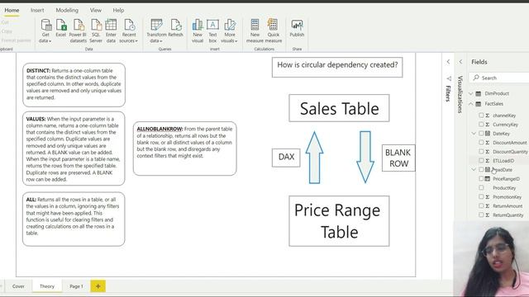Screen dimensions: 529x297
Task: Select the BLANK ROW label box
Action: [398, 158]
